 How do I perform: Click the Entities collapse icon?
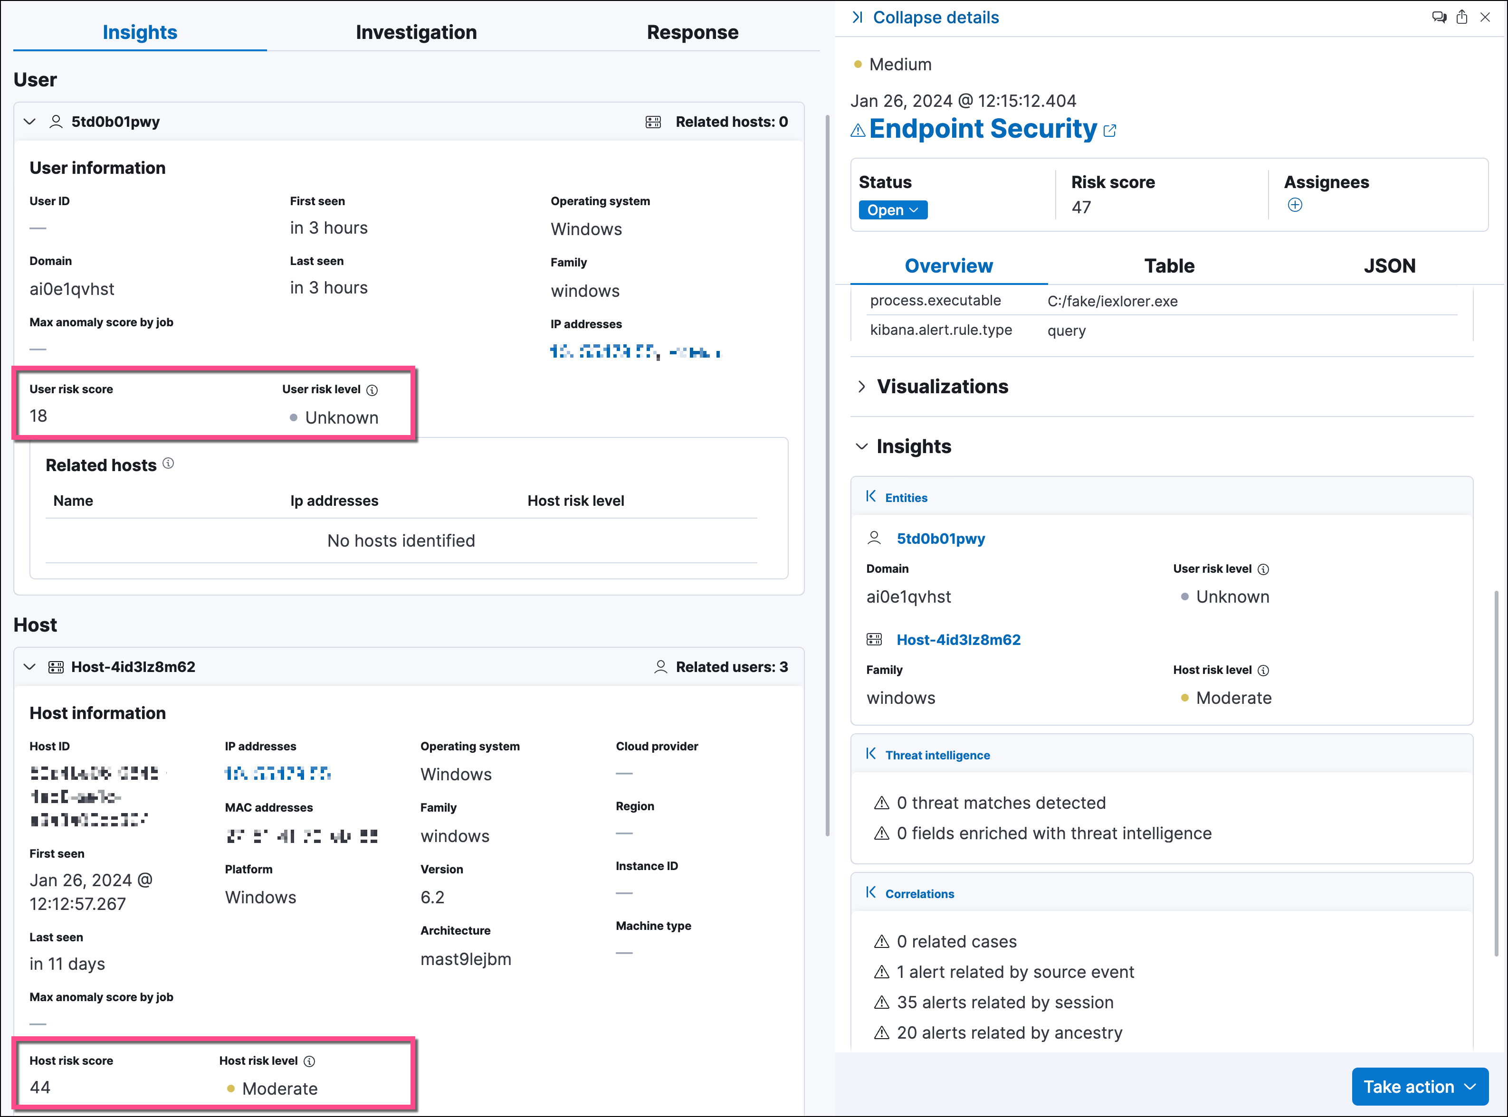pyautogui.click(x=871, y=497)
